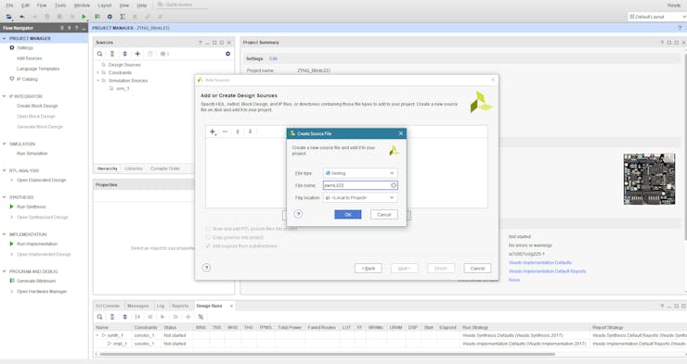Click the Settings gear icon in Flow Navigator
The width and height of the screenshot is (687, 364).
(12, 47)
